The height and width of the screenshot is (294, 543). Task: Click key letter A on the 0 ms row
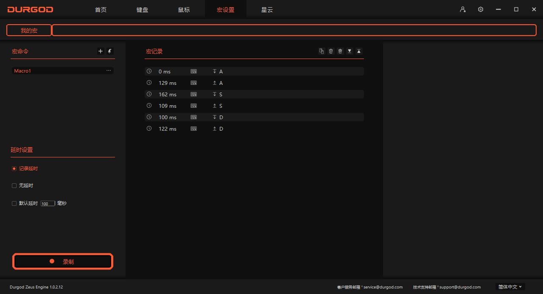tap(221, 72)
